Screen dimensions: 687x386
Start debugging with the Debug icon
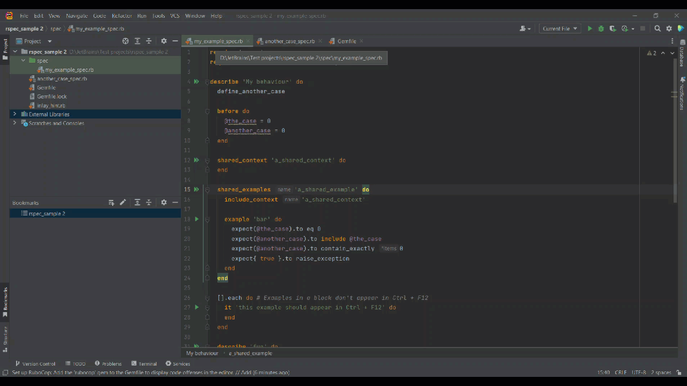[601, 28]
